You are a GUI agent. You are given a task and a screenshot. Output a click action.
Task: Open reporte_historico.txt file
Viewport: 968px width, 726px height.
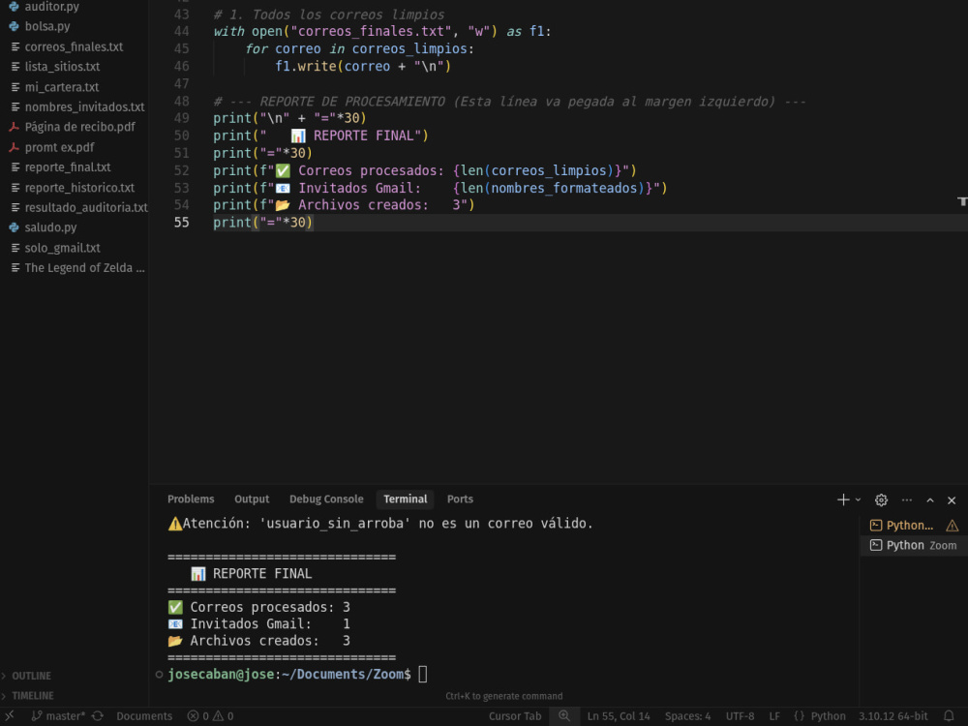79,188
